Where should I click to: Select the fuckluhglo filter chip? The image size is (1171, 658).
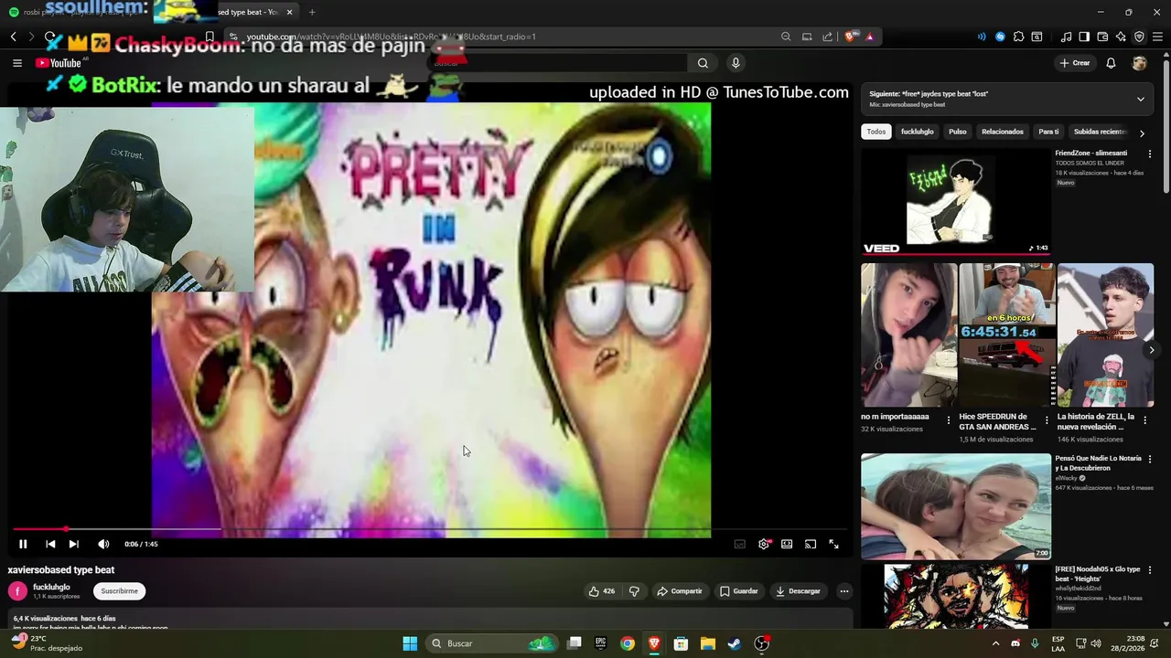click(918, 132)
